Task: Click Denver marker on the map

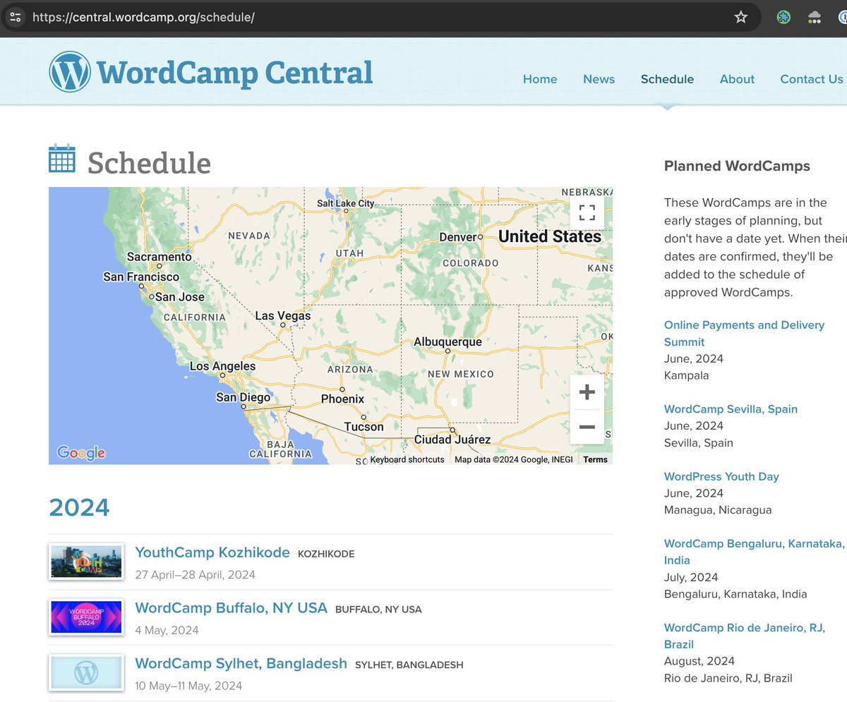Action: [480, 237]
